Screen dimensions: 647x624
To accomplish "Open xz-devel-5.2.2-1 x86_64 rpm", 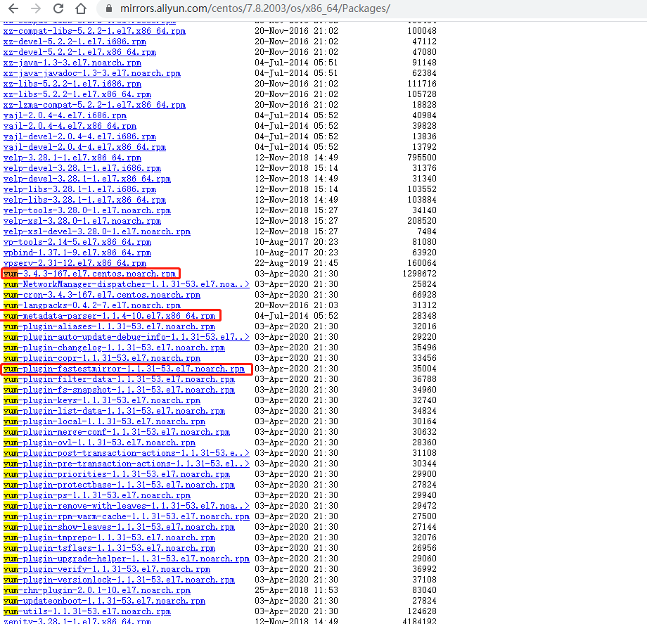I will [x=79, y=52].
